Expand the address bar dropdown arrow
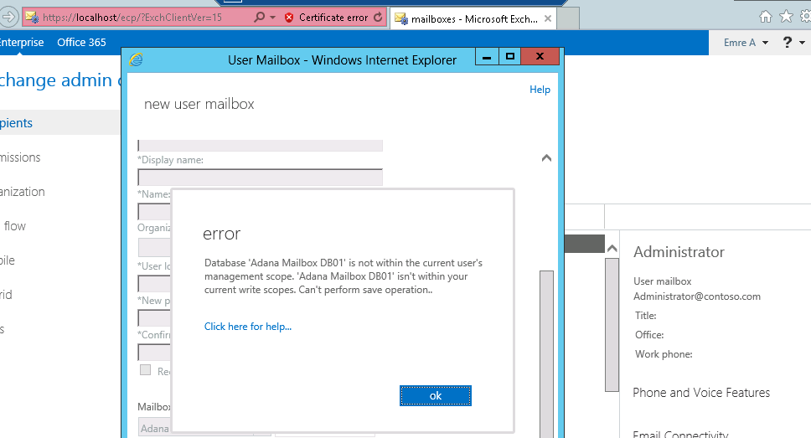Image resolution: width=811 pixels, height=438 pixels. (273, 18)
